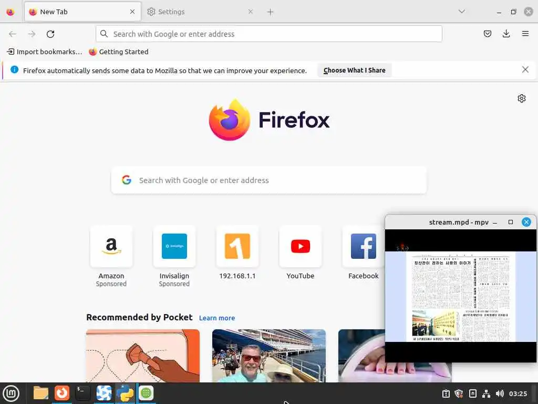Screen dimensions: 538x404
Task: Open the Pocket story with cruise ship selfie
Action: pyautogui.click(x=269, y=356)
